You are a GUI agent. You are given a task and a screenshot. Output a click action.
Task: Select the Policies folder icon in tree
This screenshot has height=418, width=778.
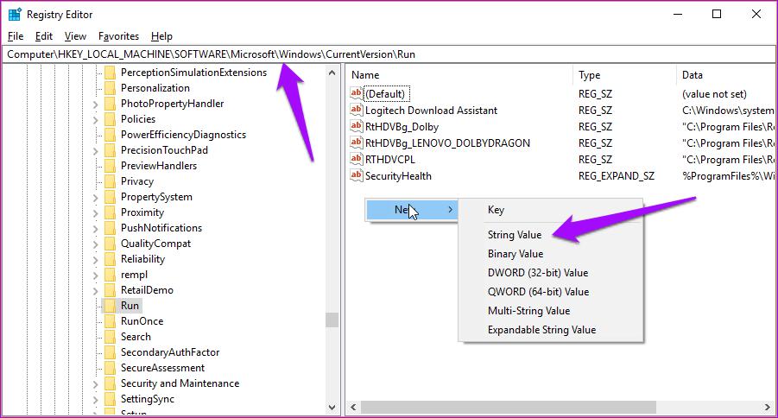coord(110,119)
